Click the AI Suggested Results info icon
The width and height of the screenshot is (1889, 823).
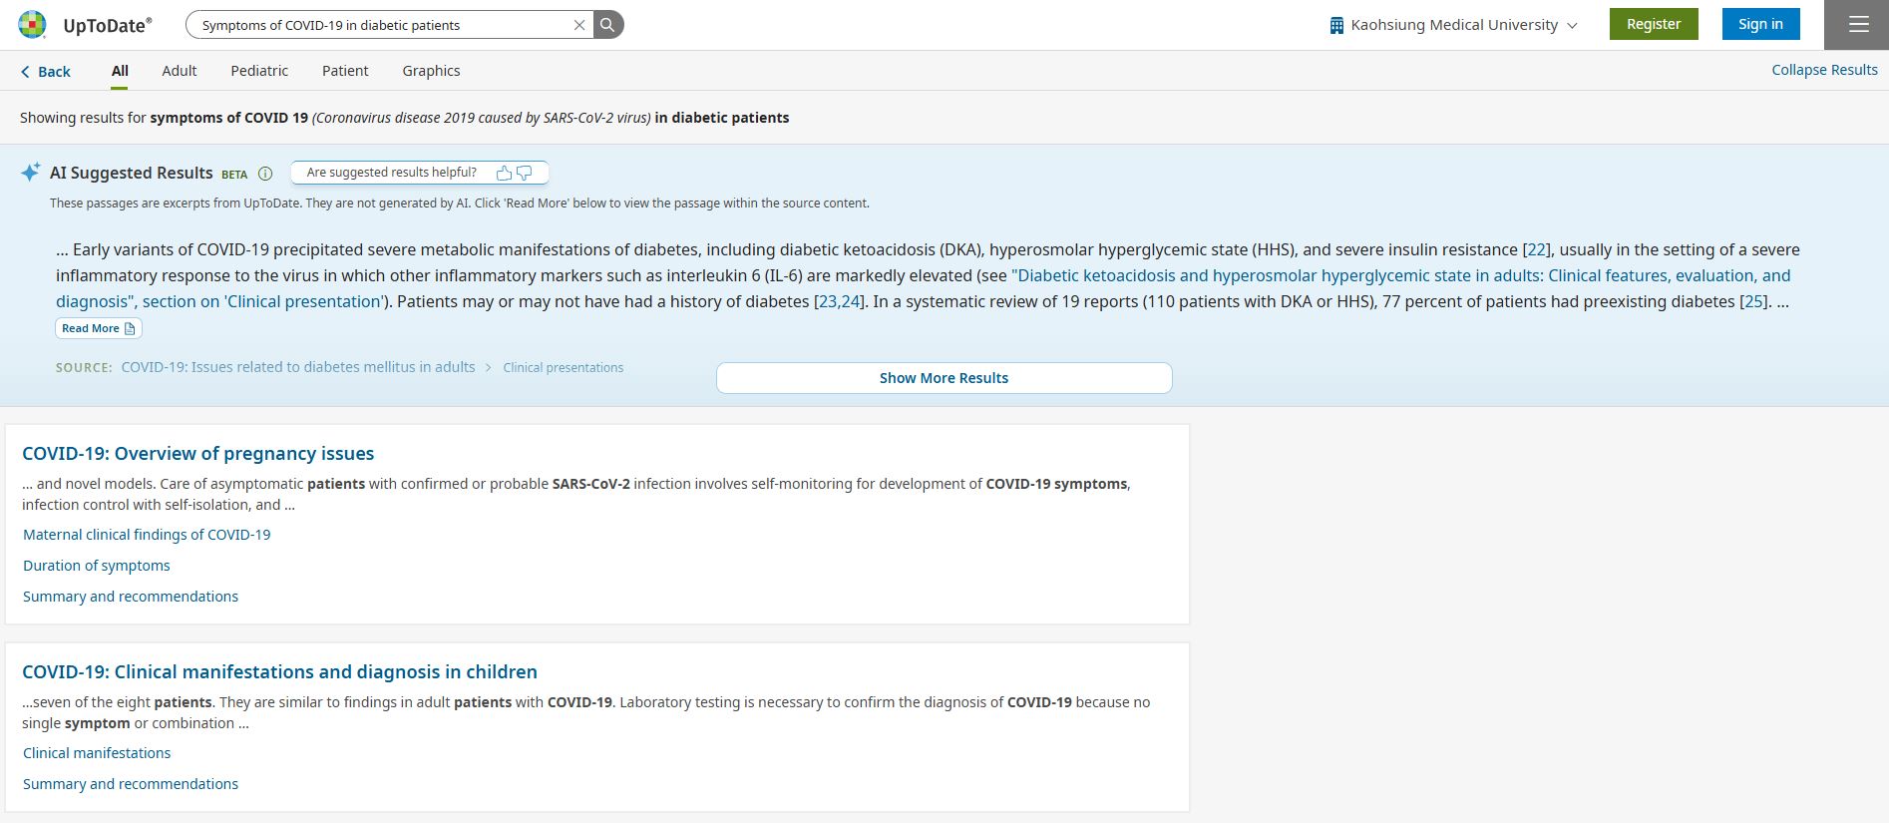265,174
